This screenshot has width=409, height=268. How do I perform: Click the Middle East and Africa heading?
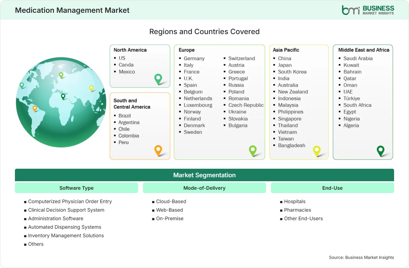pos(364,50)
